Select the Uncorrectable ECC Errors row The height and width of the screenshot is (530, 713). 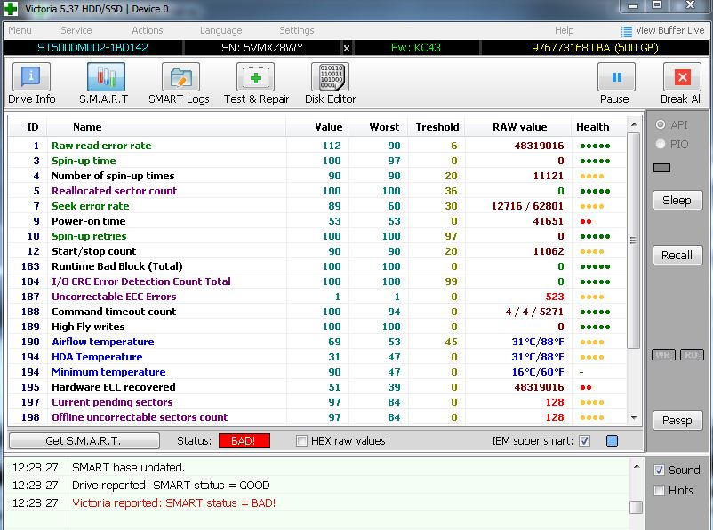coord(317,297)
